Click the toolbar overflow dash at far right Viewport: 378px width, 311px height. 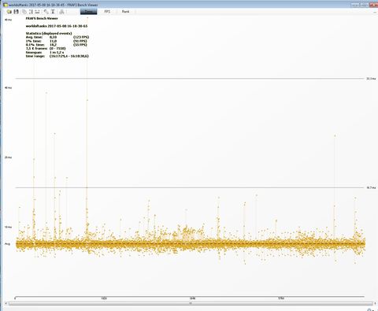pyautogui.click(x=375, y=12)
